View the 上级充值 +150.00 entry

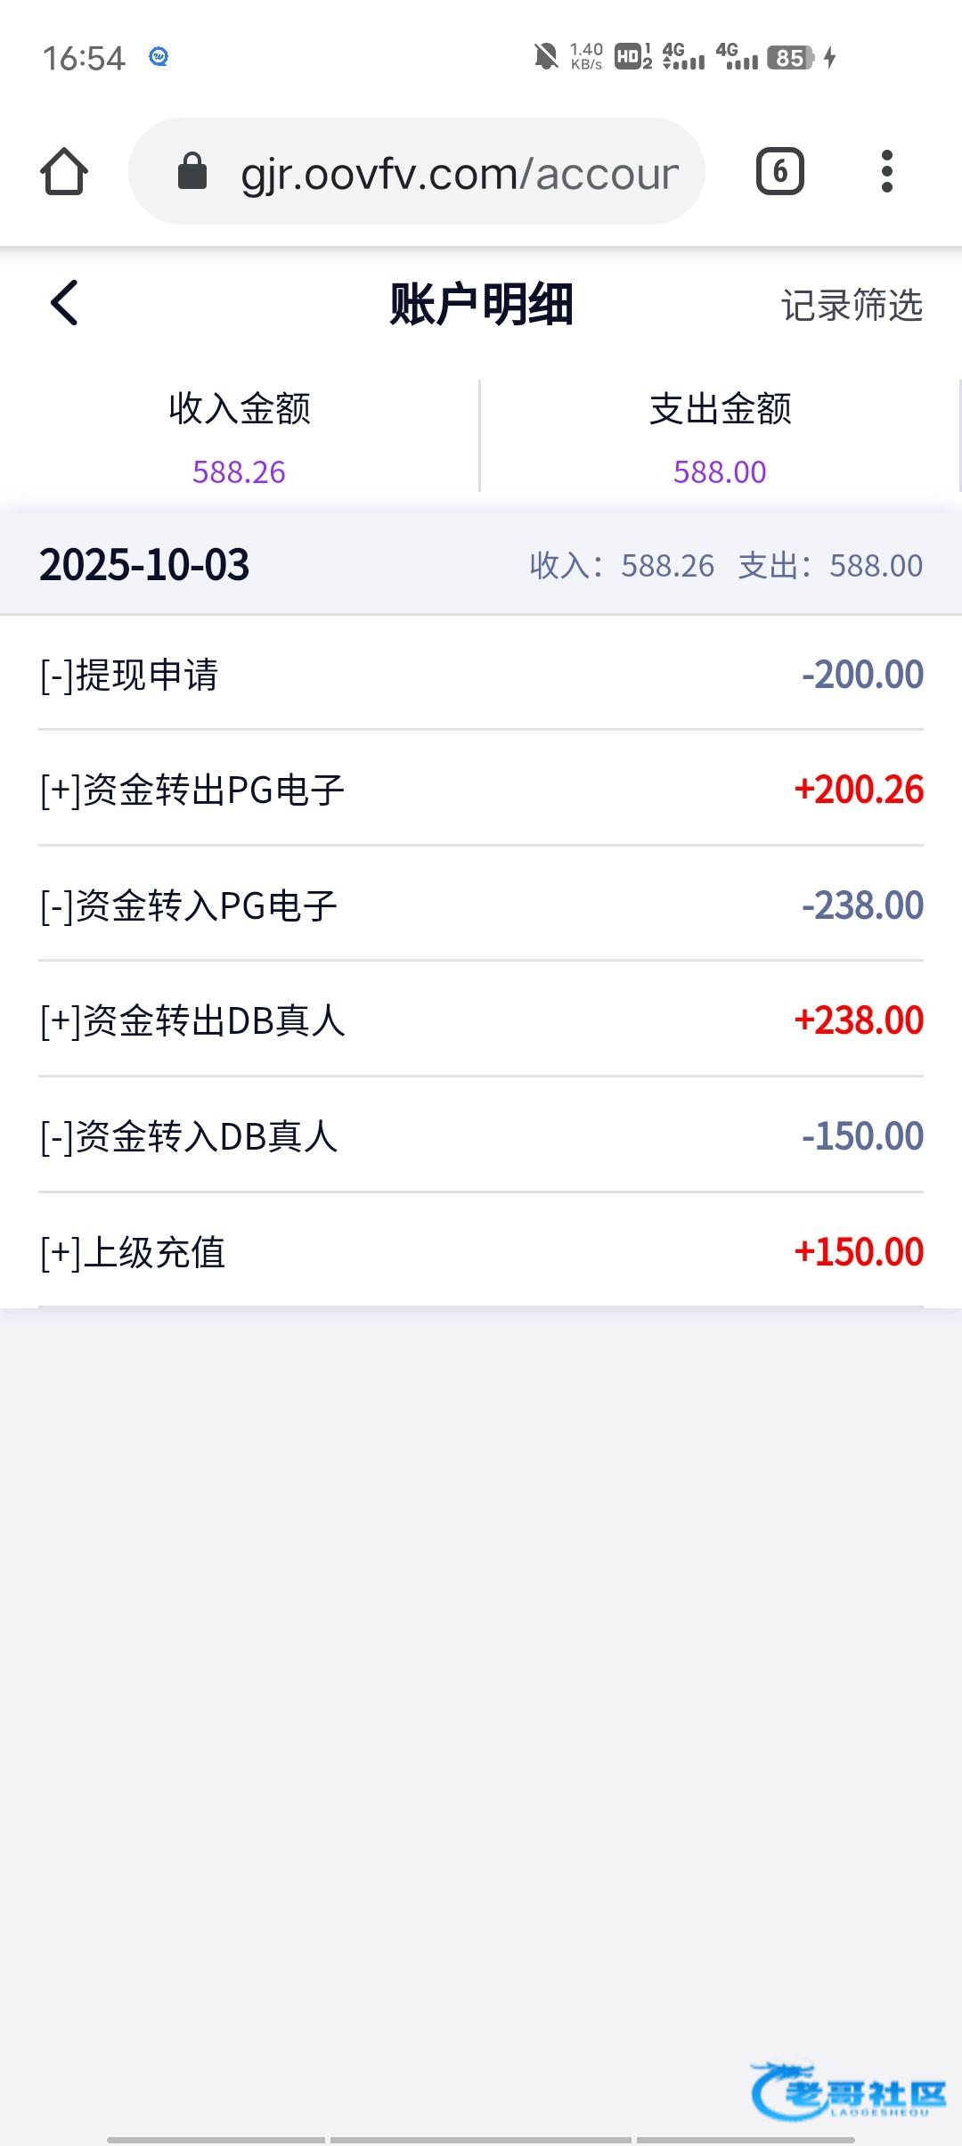pos(481,1252)
